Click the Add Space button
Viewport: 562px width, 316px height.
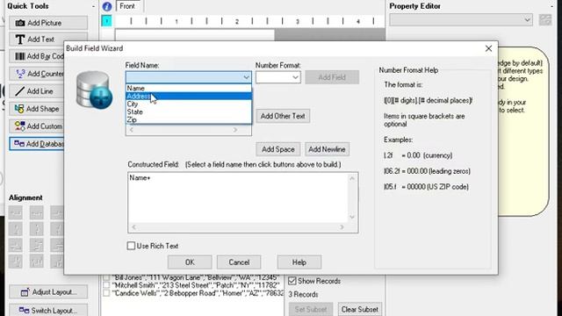tap(278, 149)
